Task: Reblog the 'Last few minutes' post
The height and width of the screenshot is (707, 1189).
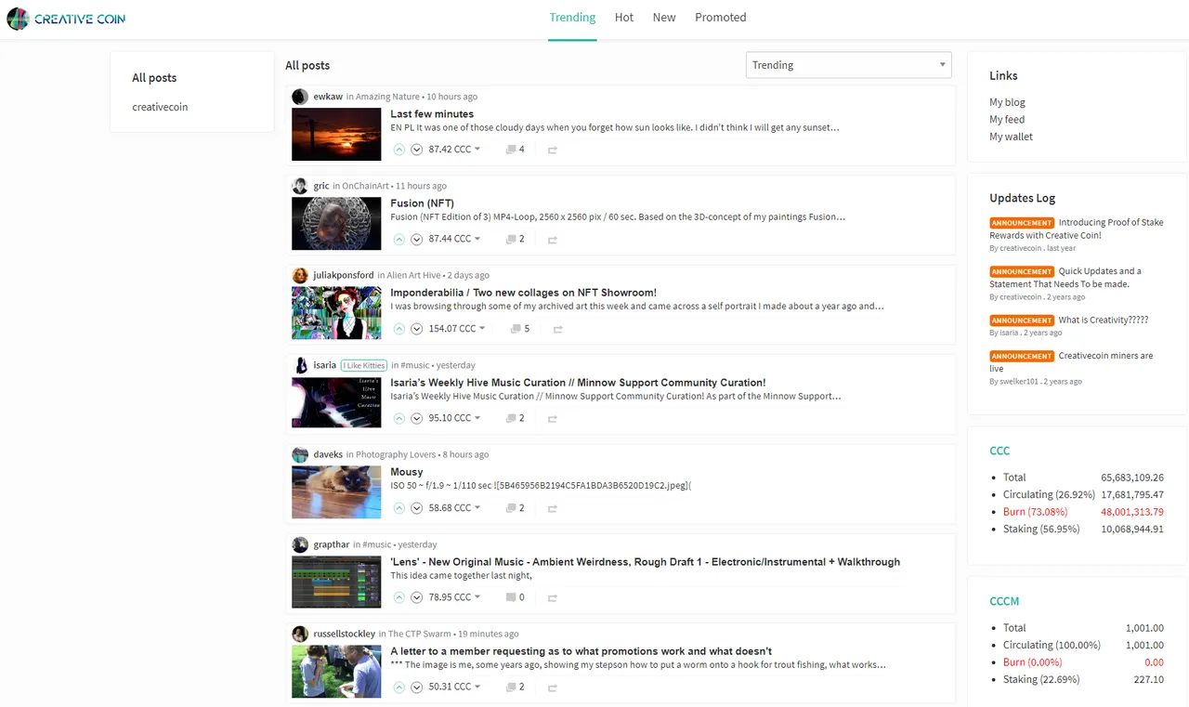Action: tap(553, 151)
